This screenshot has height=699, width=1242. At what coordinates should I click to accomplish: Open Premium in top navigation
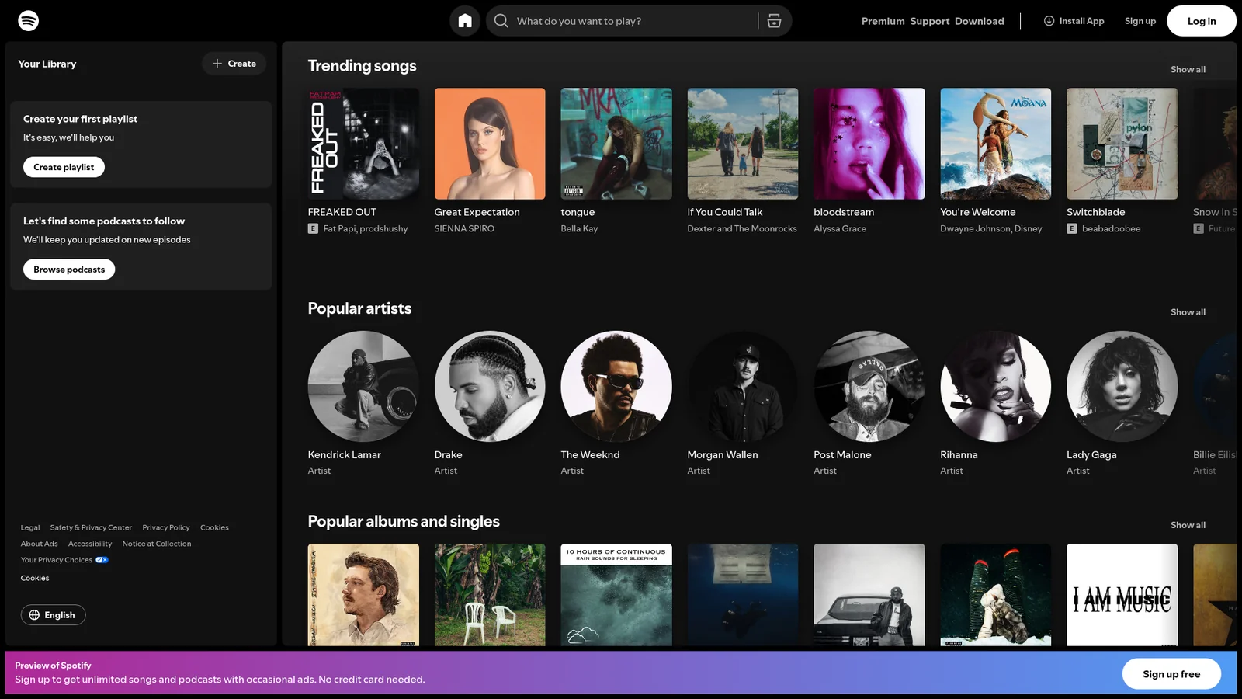click(x=883, y=21)
